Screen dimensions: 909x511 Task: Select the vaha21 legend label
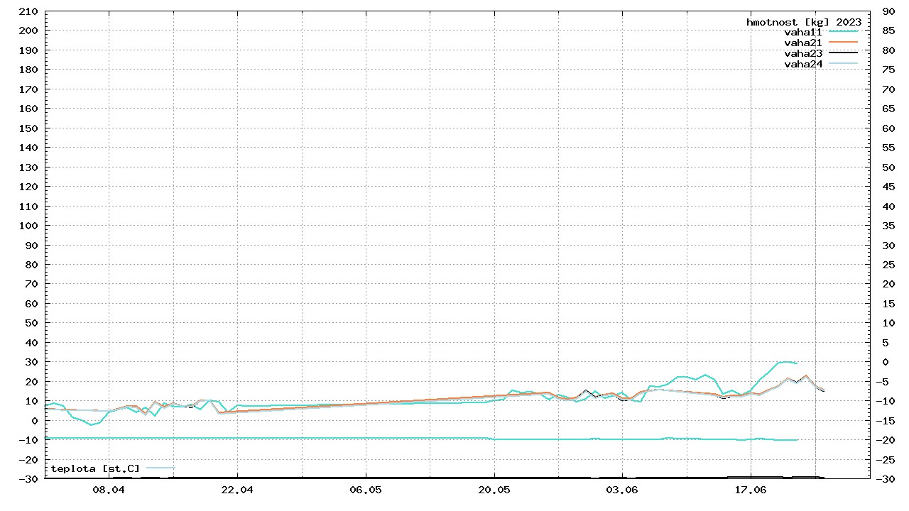(x=803, y=43)
